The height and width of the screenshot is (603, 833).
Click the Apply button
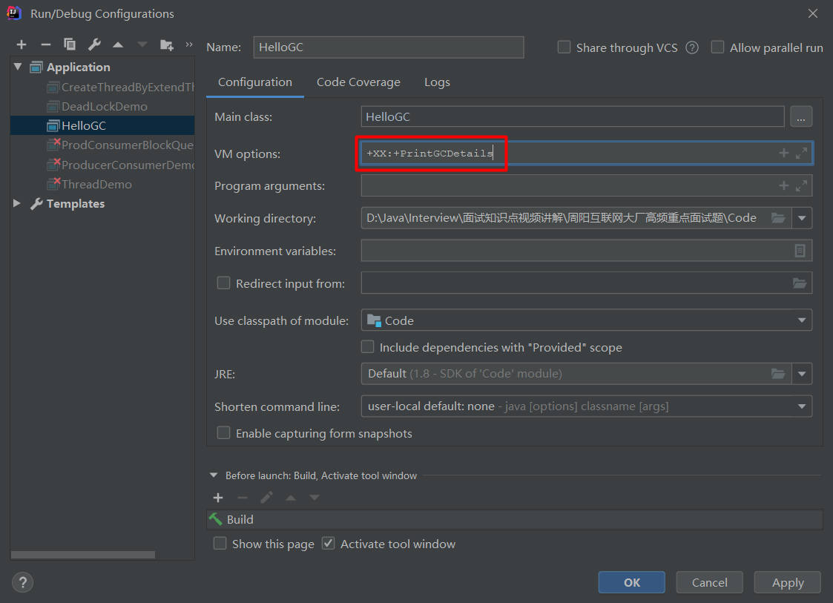click(x=788, y=583)
